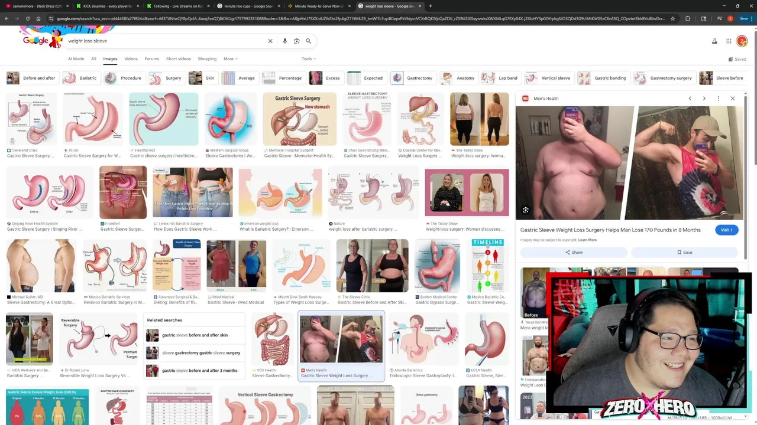Open the large Men's Health preview image
The height and width of the screenshot is (425, 757).
tap(630, 163)
